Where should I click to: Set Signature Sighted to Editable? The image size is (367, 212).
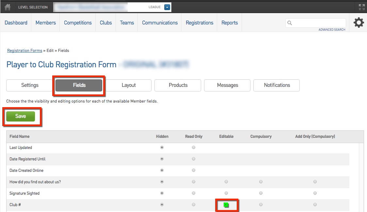tap(226, 193)
